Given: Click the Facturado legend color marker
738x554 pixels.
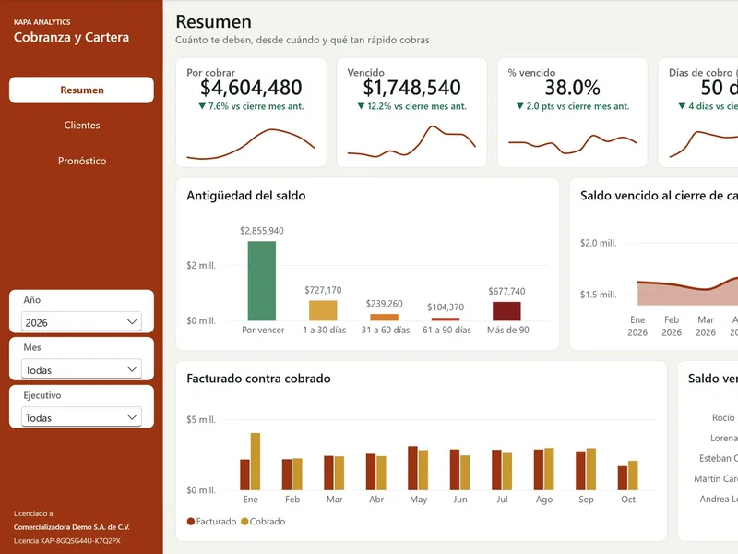Looking at the screenshot, I should click(191, 522).
